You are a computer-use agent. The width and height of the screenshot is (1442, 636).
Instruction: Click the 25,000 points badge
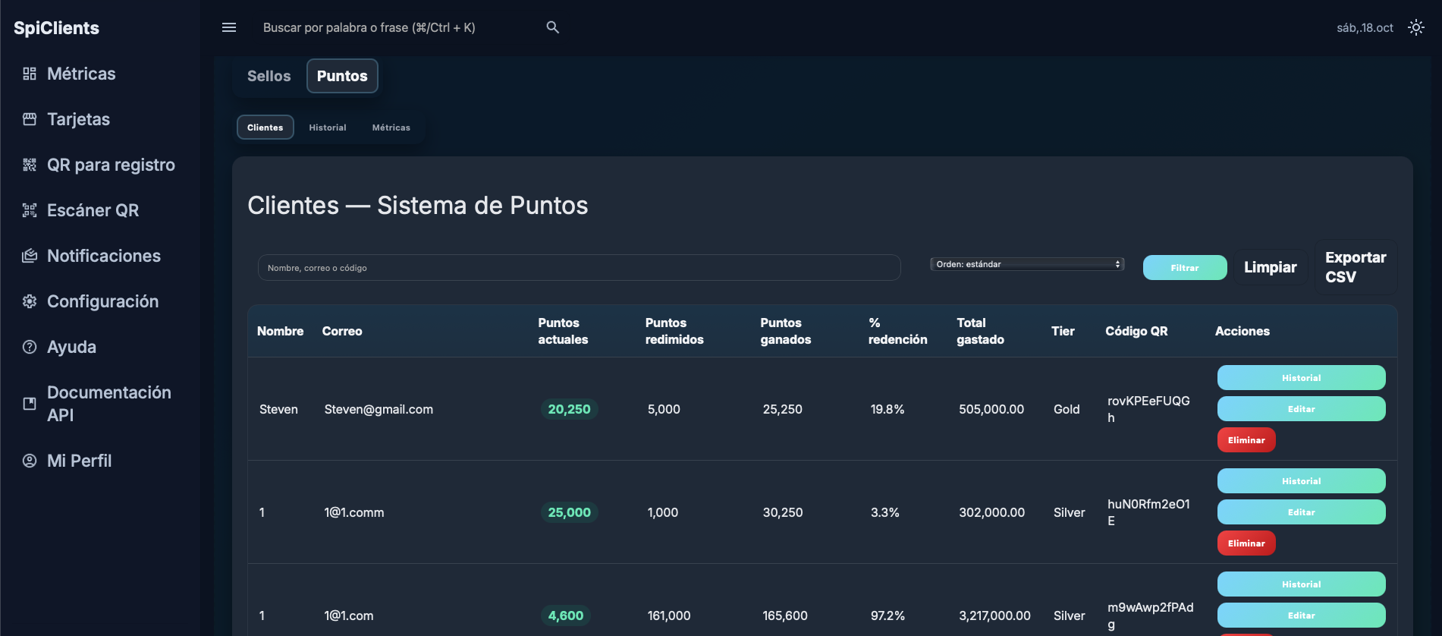569,512
